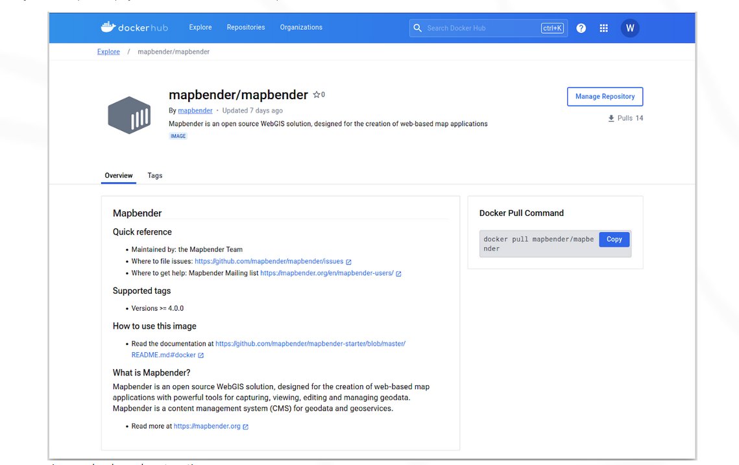The width and height of the screenshot is (739, 465).
Task: Click the Supported tags heading
Action: pos(142,291)
